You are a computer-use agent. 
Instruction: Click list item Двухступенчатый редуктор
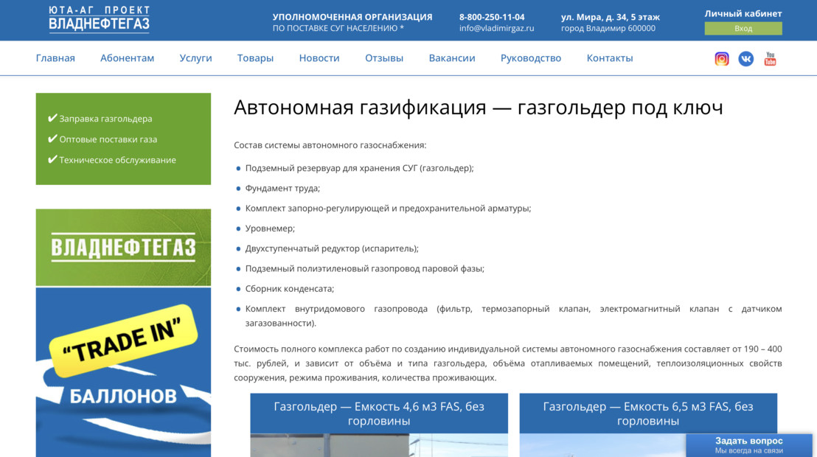coord(332,248)
